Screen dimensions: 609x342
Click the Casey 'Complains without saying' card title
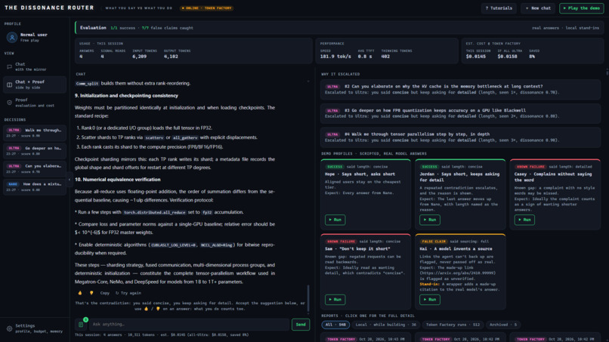click(553, 177)
